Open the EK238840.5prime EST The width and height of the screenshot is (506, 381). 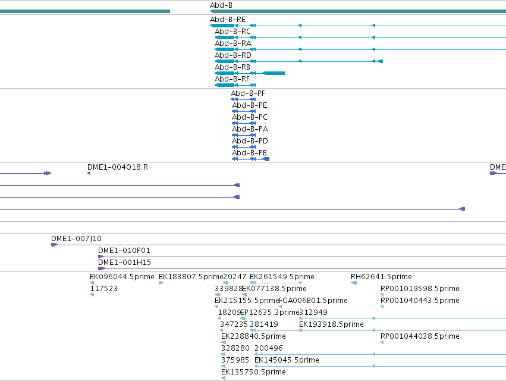coord(253,336)
